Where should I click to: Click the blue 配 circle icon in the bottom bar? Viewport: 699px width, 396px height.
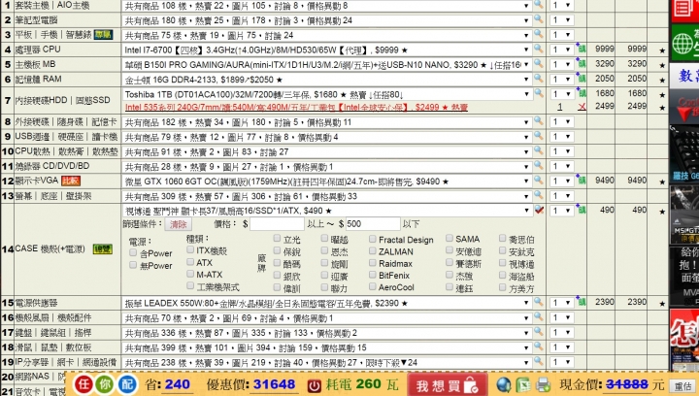(x=127, y=384)
